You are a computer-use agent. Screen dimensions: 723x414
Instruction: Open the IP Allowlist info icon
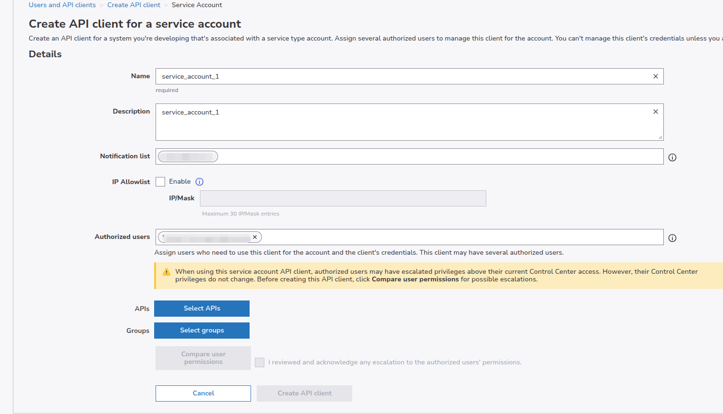tap(199, 182)
